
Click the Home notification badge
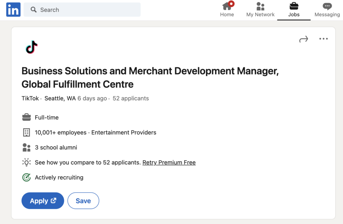[231, 4]
